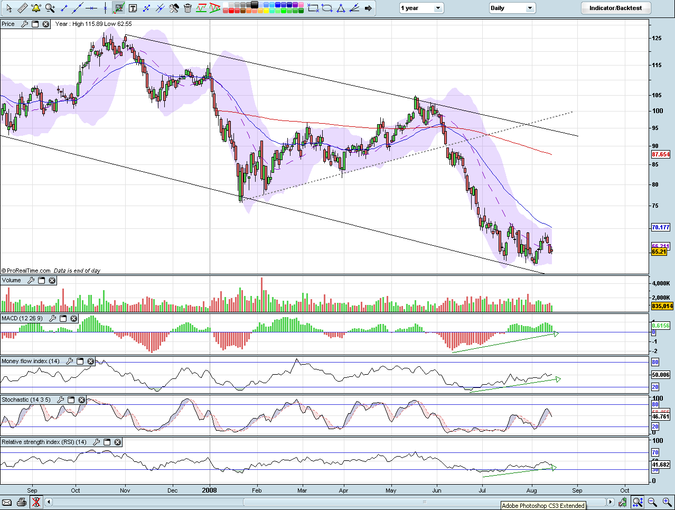The image size is (675, 510).
Task: Maximize the Money flow index panel
Action: tap(80, 361)
